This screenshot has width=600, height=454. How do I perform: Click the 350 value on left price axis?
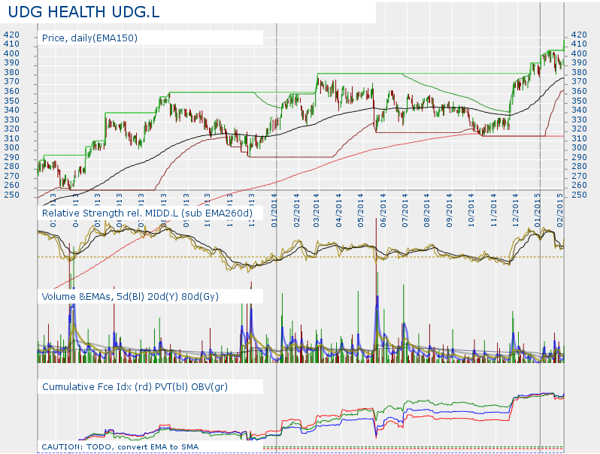[11, 101]
